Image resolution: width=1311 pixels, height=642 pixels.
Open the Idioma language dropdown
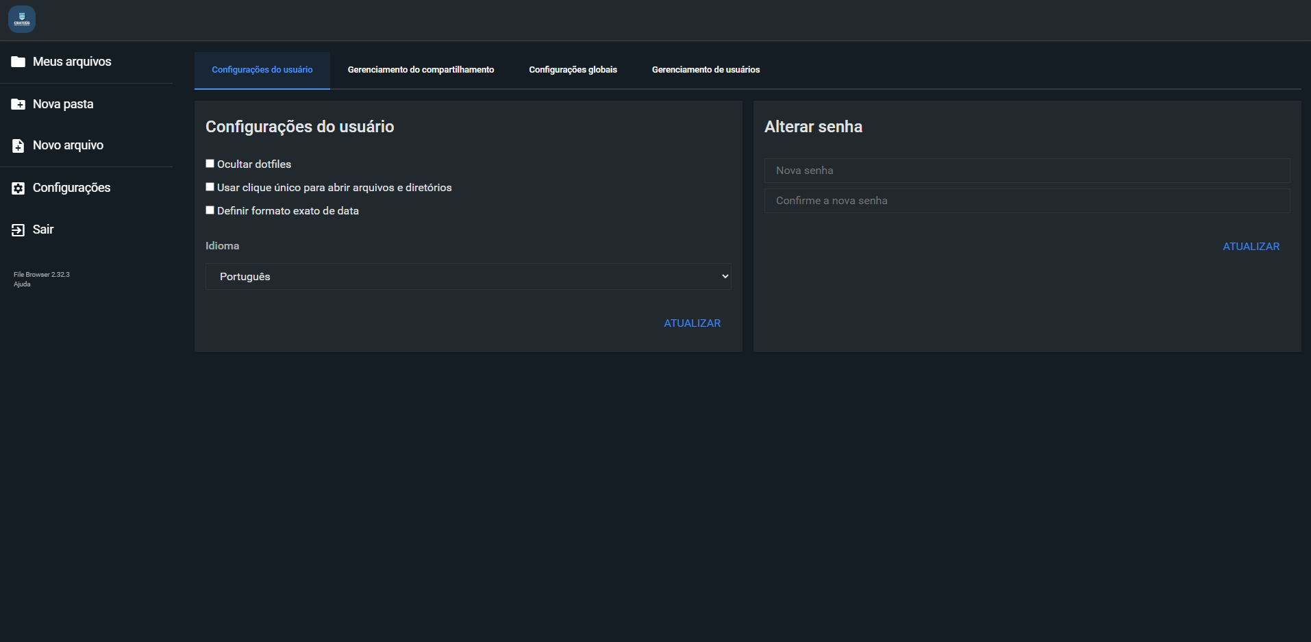pyautogui.click(x=468, y=276)
